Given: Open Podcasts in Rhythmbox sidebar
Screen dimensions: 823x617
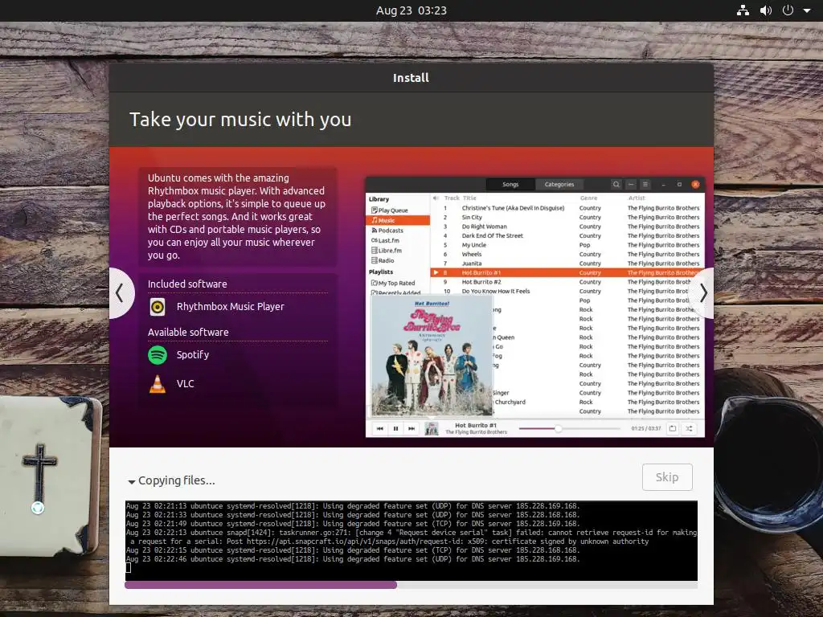Looking at the screenshot, I should click(387, 231).
